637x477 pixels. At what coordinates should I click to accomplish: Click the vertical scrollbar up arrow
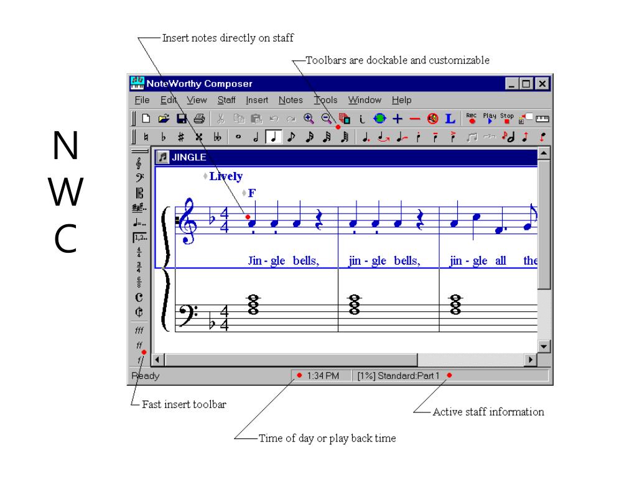click(x=544, y=153)
